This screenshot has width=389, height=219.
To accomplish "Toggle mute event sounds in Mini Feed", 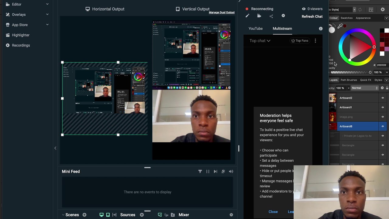I will pos(223,172).
